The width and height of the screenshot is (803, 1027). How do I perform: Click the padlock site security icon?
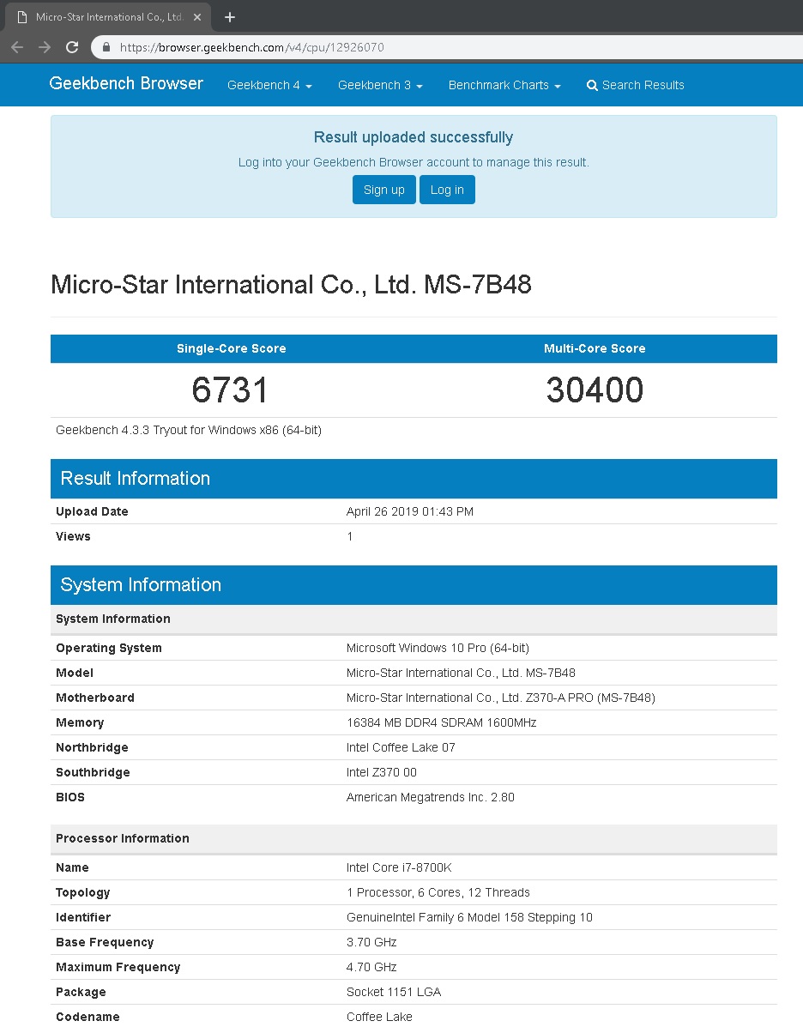point(106,47)
